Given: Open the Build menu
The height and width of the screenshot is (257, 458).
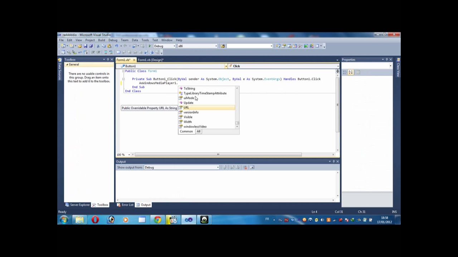Looking at the screenshot, I should coord(102,40).
